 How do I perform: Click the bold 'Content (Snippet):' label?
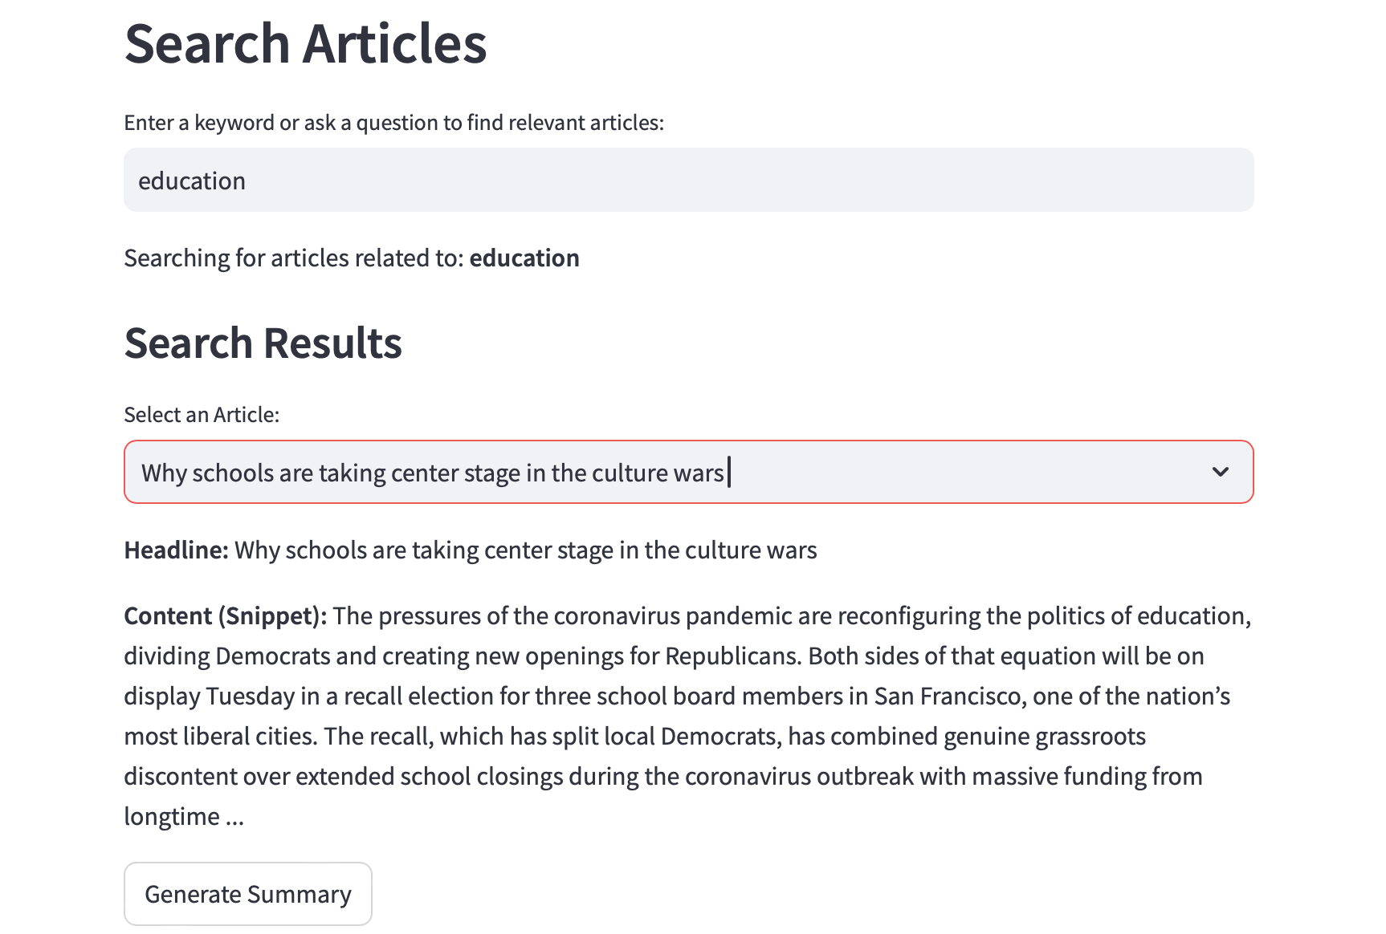click(x=225, y=616)
